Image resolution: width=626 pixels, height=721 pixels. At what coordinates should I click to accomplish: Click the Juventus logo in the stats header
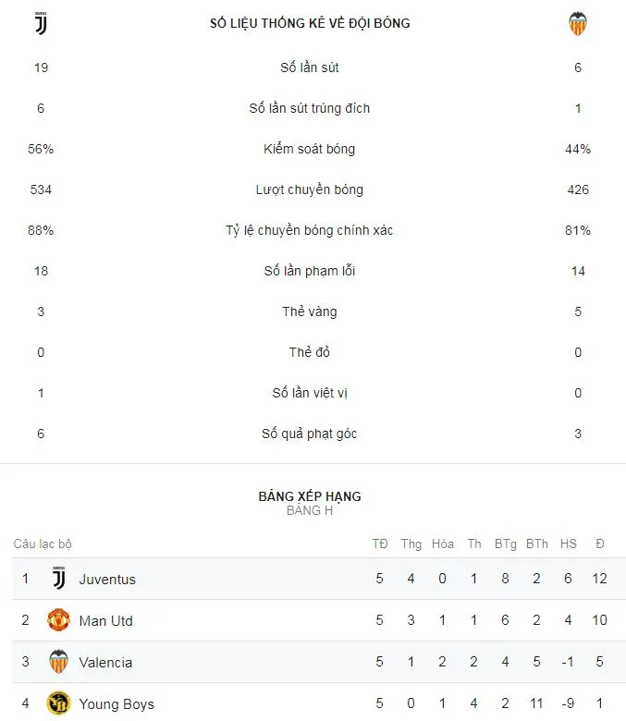click(41, 24)
